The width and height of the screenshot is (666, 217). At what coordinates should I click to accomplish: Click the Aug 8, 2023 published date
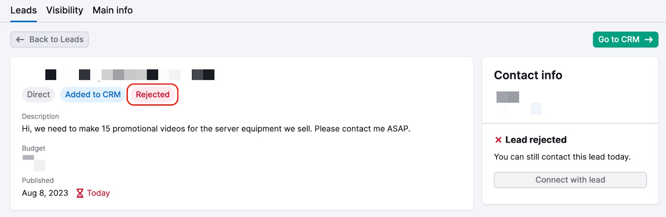pyautogui.click(x=45, y=193)
